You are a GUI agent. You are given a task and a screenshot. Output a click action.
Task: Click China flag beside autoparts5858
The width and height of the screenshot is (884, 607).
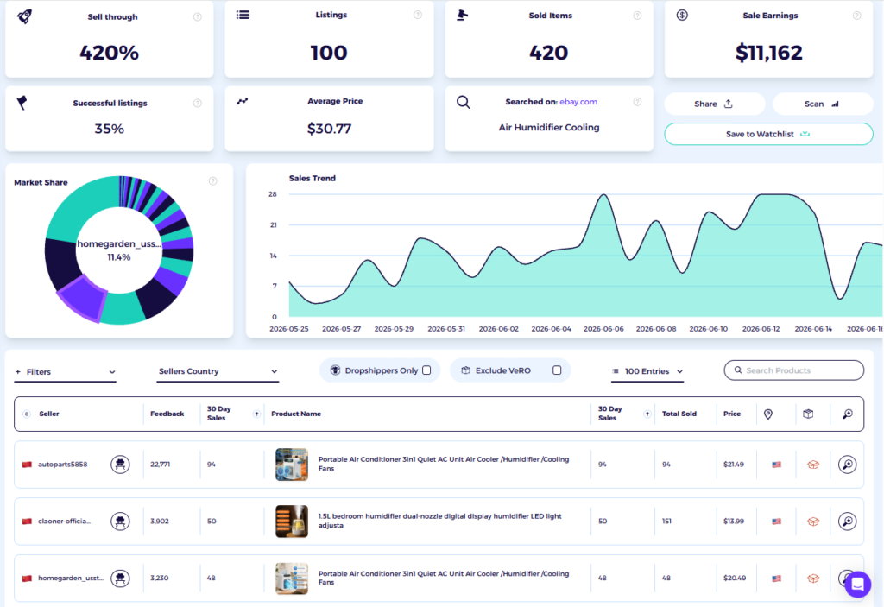click(27, 465)
